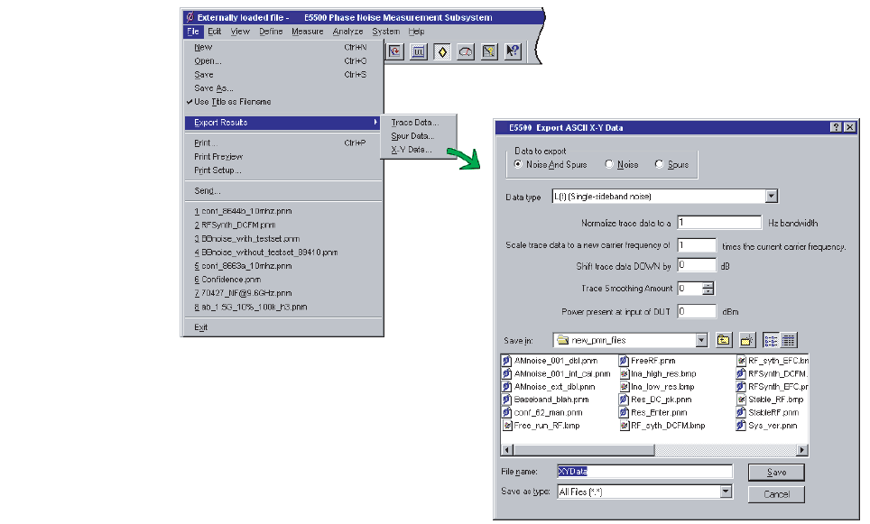Open the View menu
The height and width of the screenshot is (524, 870).
click(240, 32)
